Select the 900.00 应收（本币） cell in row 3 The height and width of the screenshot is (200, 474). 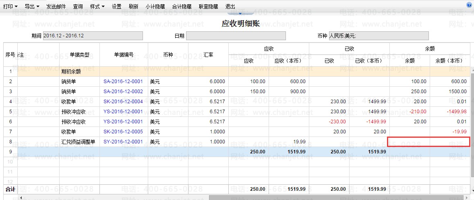[289, 92]
